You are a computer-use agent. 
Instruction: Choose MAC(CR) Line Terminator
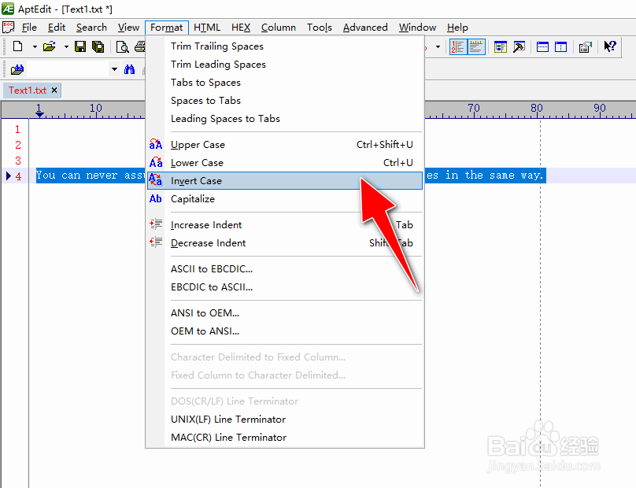pos(285,438)
